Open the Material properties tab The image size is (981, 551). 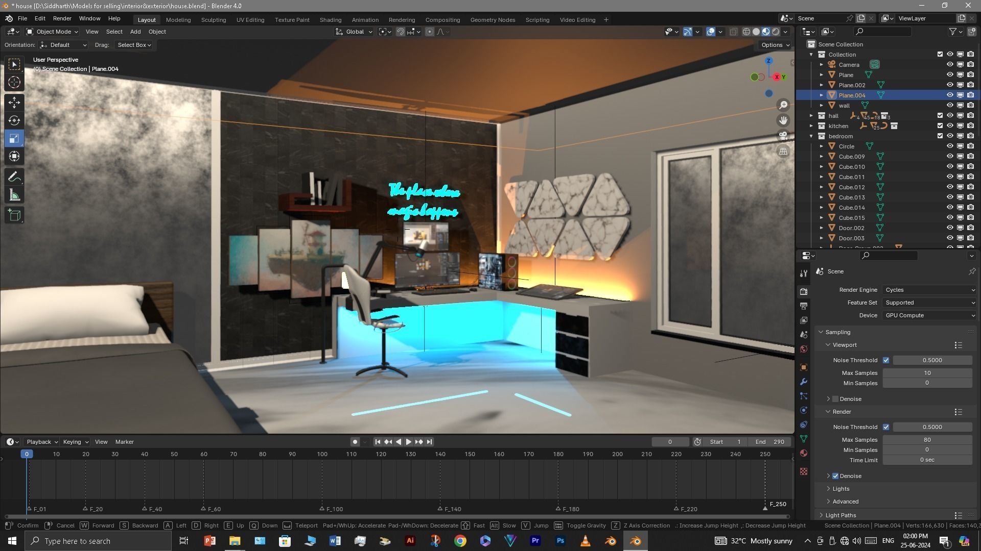click(x=804, y=453)
